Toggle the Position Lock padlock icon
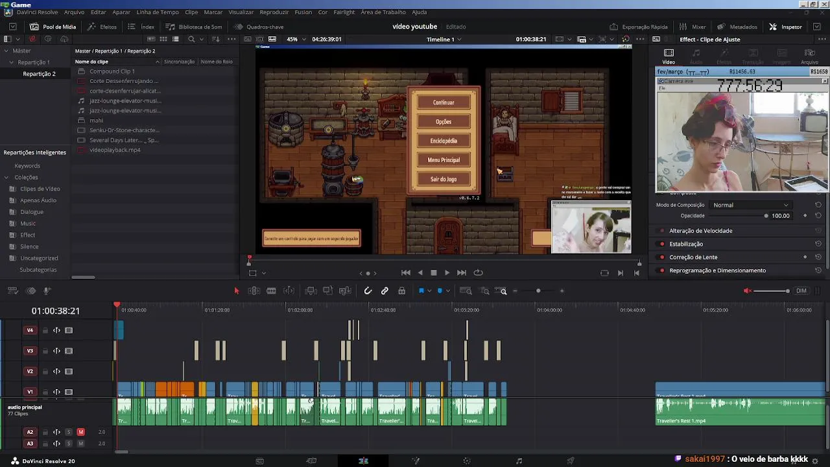 [x=402, y=291]
